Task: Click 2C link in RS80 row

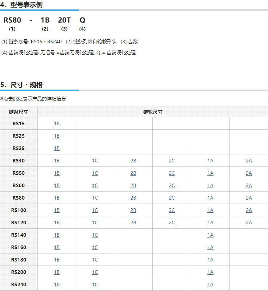Action: coord(172,198)
